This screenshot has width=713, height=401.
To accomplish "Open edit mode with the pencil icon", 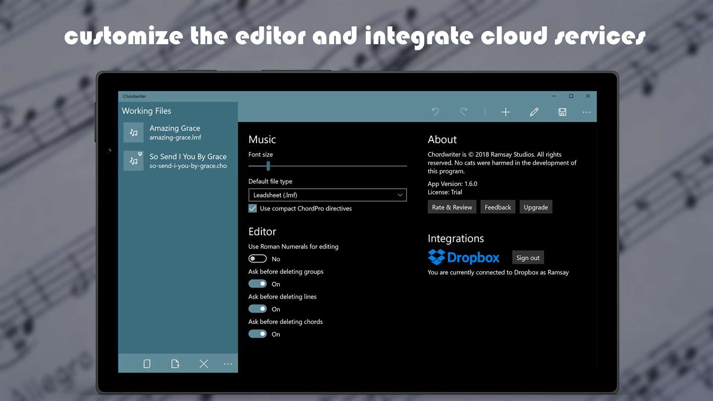I will pyautogui.click(x=534, y=112).
